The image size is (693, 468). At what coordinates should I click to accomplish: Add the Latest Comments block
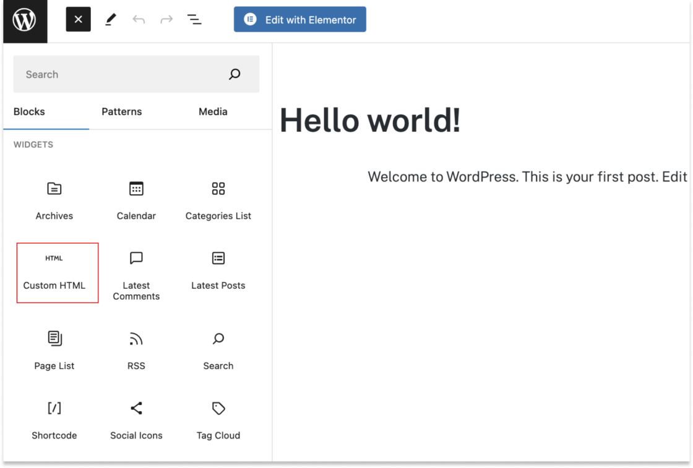pos(136,271)
